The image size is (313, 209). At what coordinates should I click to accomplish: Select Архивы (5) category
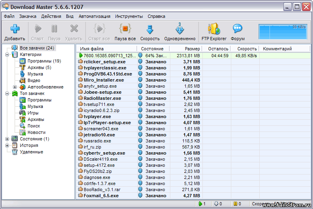(39, 67)
